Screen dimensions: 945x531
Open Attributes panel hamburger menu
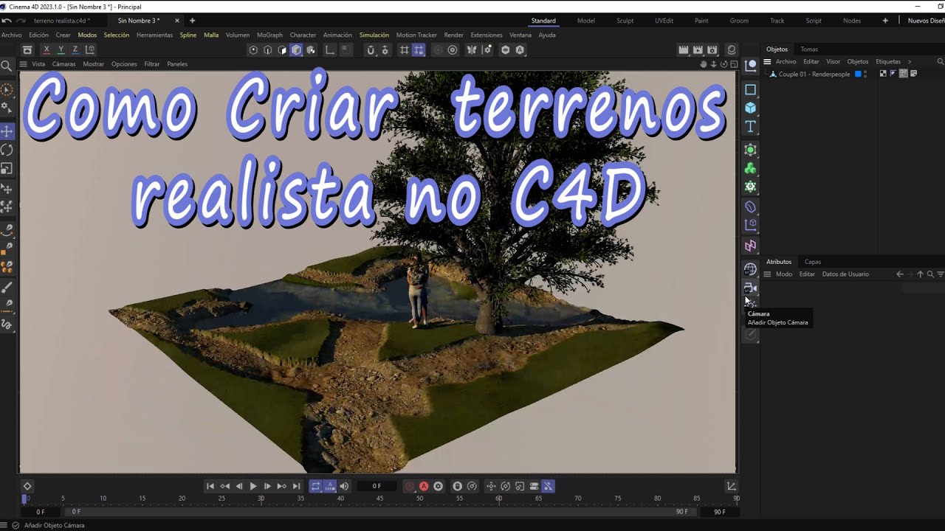(x=767, y=274)
